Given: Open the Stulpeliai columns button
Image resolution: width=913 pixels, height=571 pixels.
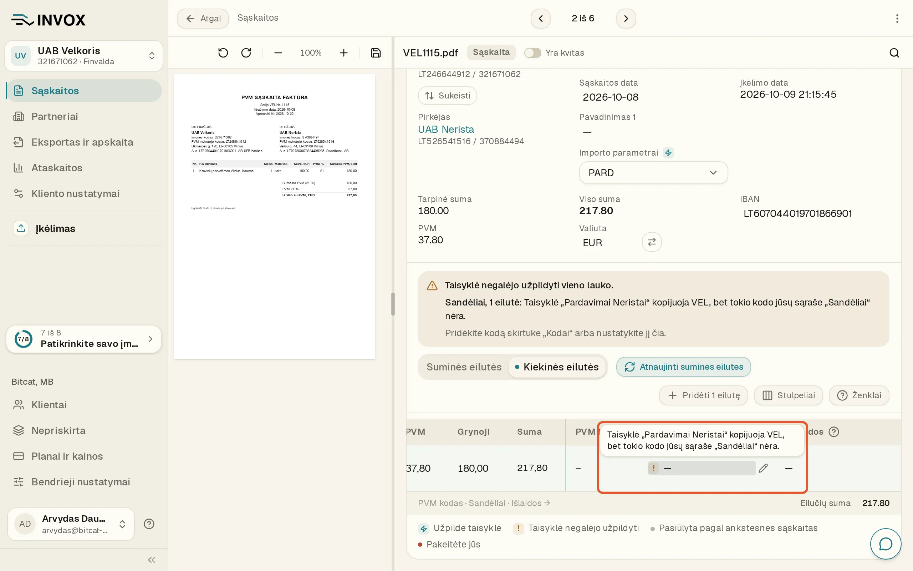Looking at the screenshot, I should coord(789,395).
